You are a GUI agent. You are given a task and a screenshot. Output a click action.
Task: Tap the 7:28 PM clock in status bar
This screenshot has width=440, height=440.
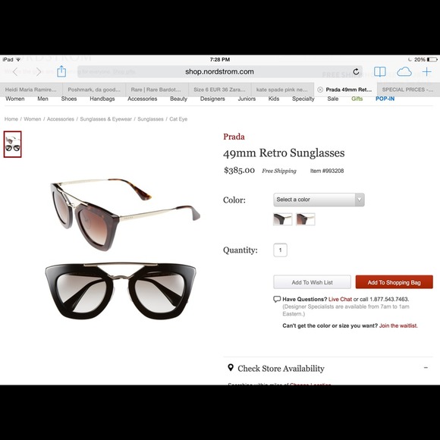pyautogui.click(x=220, y=59)
